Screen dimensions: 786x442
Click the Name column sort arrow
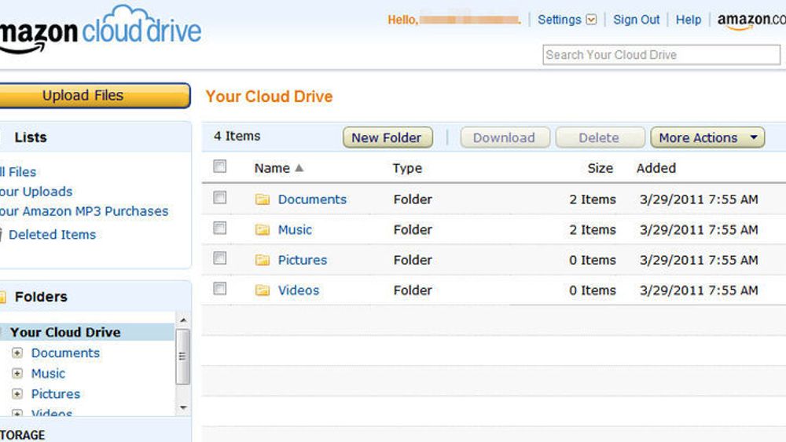point(299,168)
